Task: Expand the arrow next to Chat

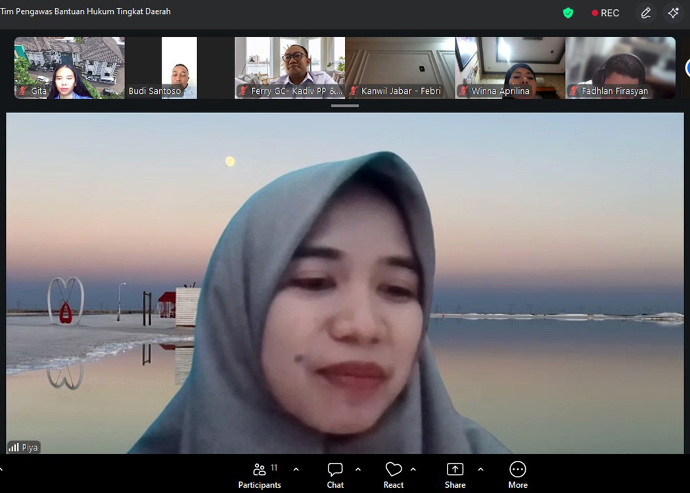Action: (358, 469)
